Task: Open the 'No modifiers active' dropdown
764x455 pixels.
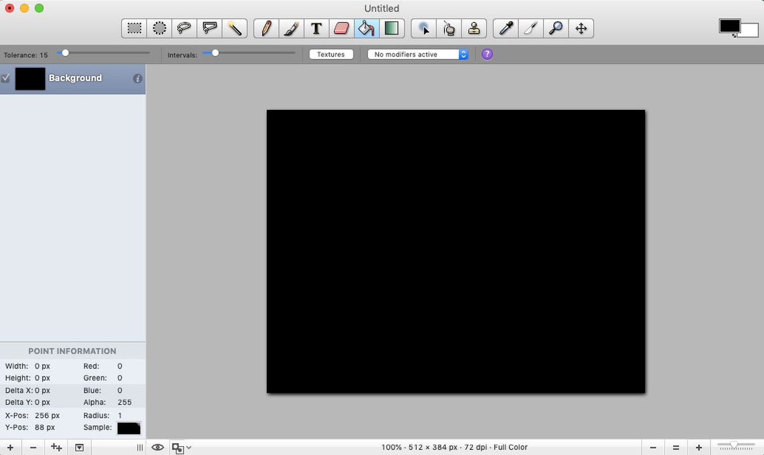Action: click(418, 55)
